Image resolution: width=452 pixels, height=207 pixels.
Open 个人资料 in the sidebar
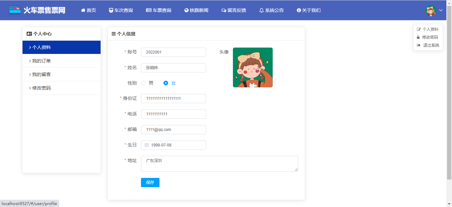point(62,47)
